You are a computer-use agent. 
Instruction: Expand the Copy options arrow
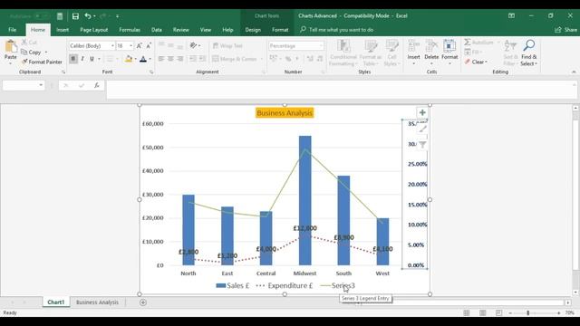click(46, 53)
